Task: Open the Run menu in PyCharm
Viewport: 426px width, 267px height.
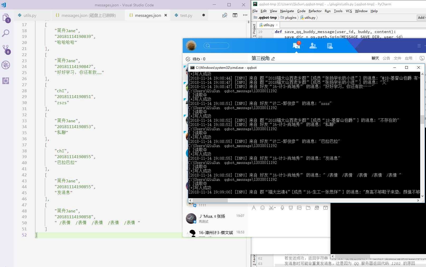Action: (x=328, y=11)
